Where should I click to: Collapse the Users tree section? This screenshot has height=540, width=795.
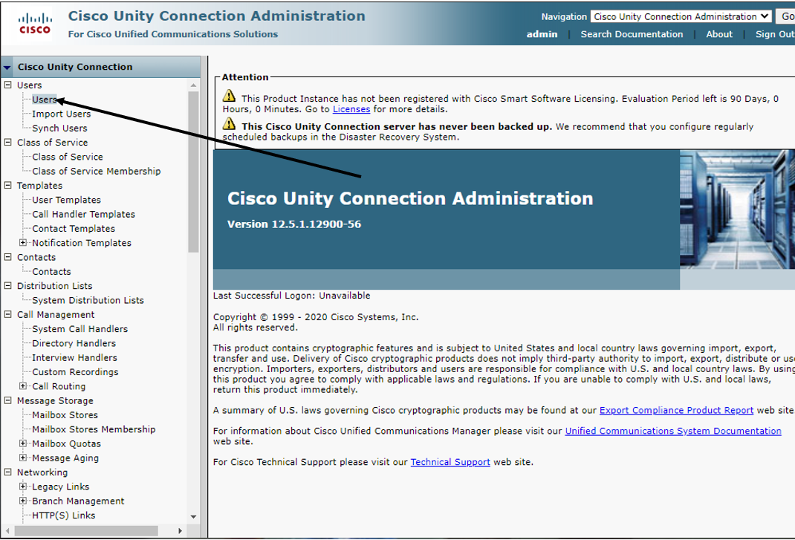coord(8,85)
